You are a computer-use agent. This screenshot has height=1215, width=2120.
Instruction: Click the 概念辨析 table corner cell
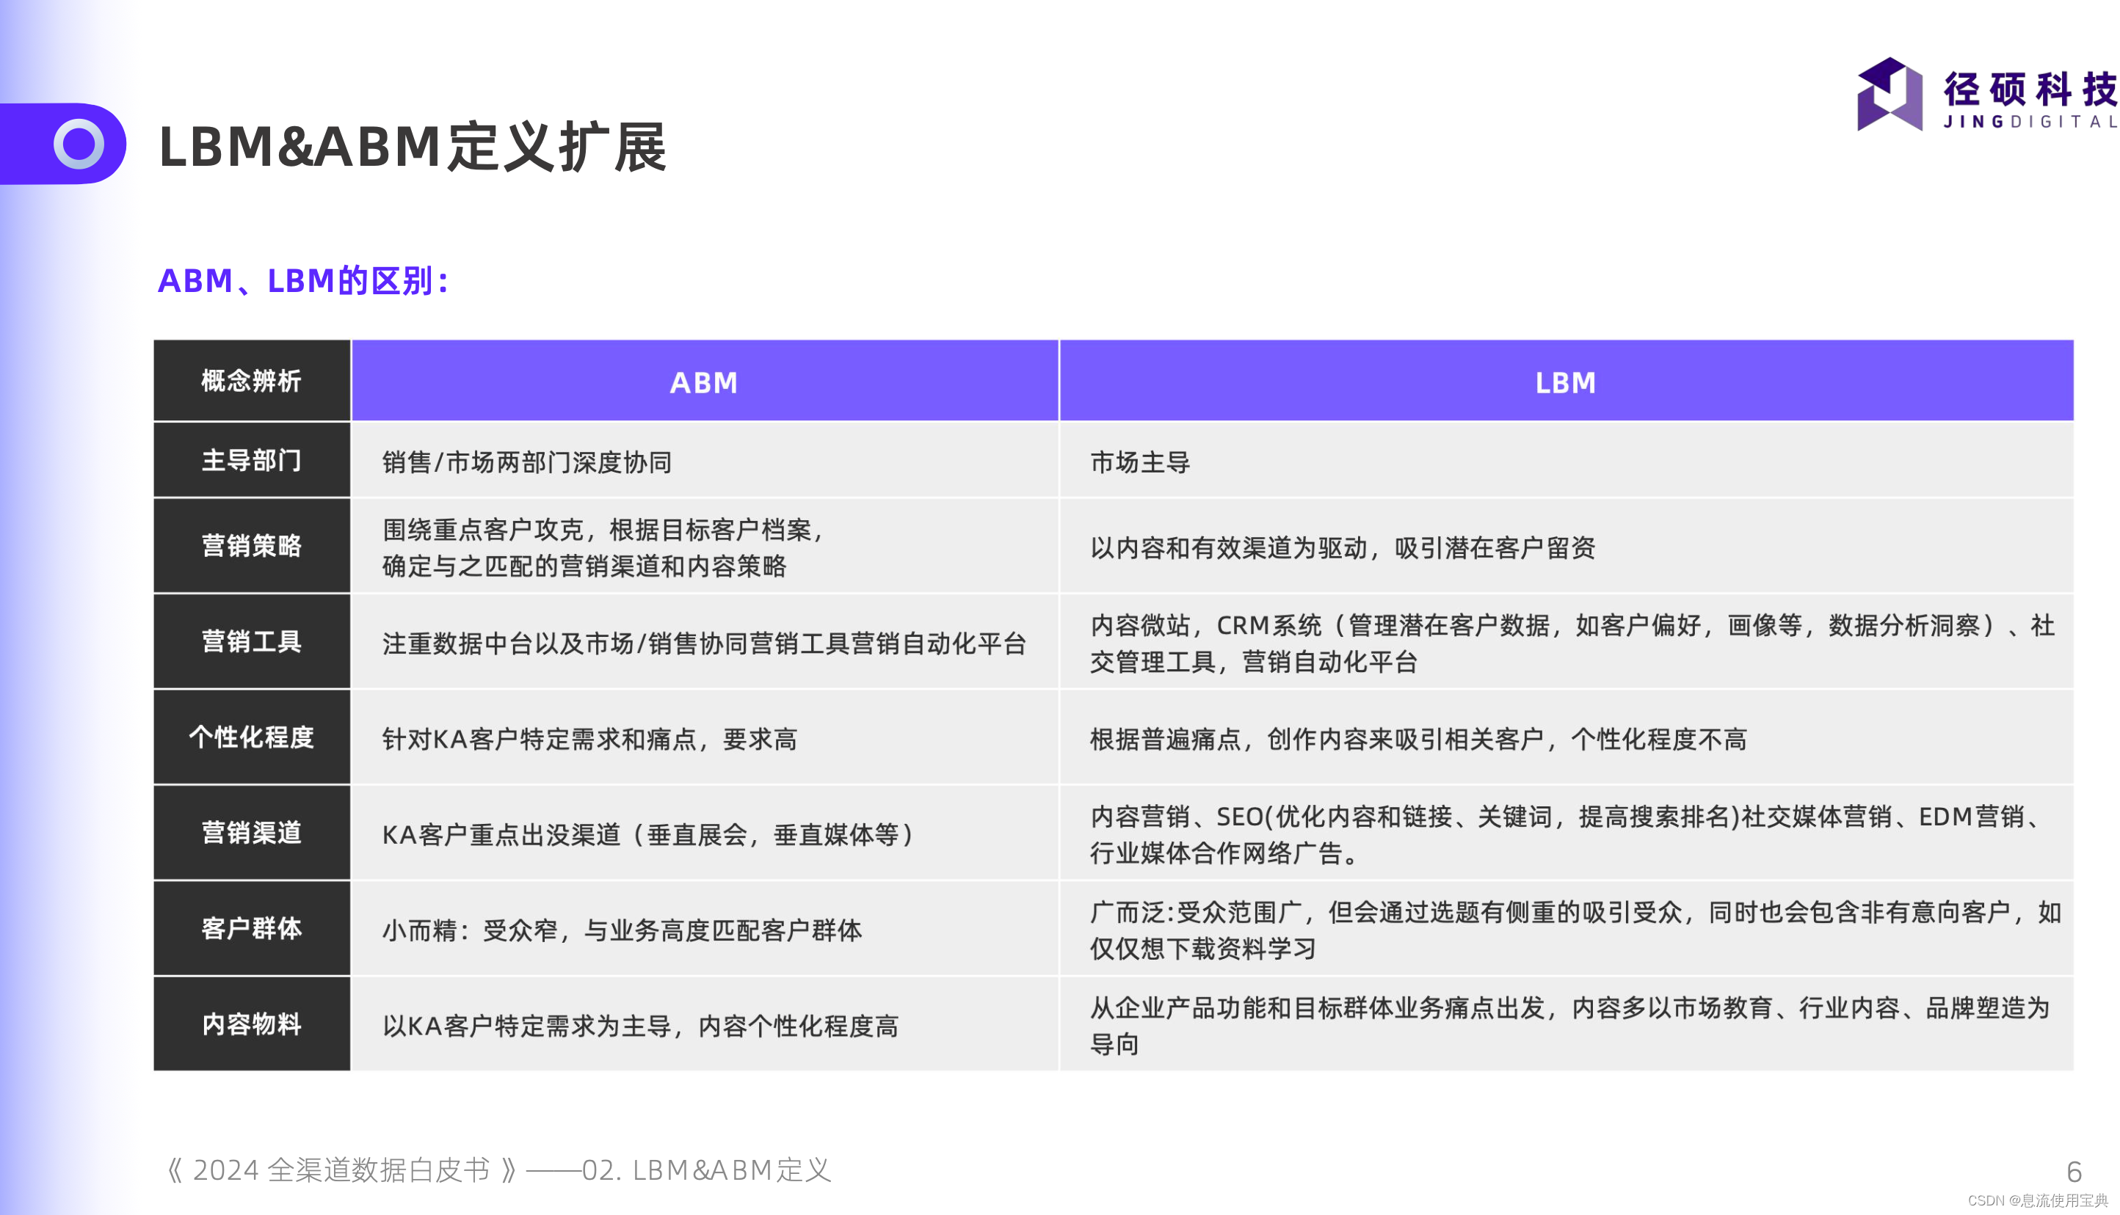(x=250, y=381)
